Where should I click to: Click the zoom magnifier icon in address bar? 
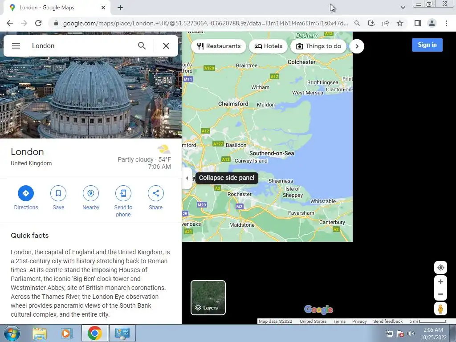click(x=357, y=23)
